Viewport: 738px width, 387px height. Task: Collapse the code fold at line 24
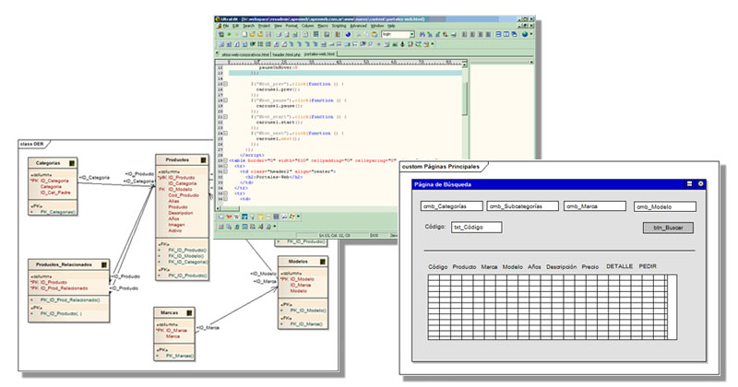(x=225, y=133)
